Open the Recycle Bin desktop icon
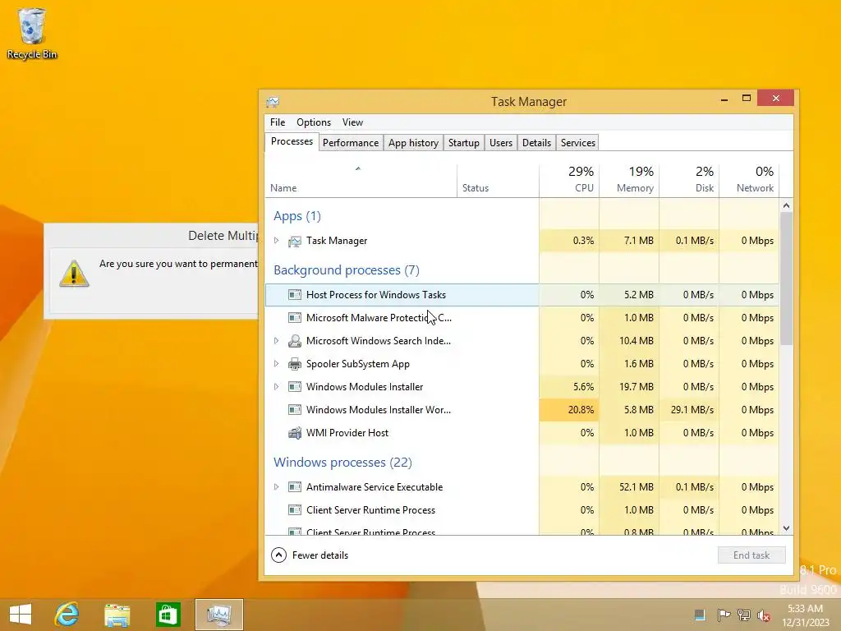The height and width of the screenshot is (631, 841). click(32, 32)
